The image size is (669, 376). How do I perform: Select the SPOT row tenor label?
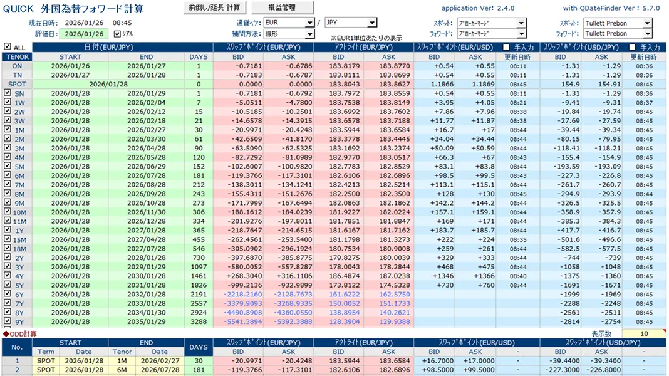point(17,84)
